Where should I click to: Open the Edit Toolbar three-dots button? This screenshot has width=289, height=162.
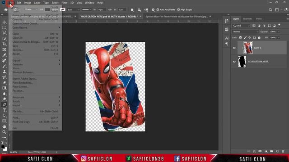4,137
